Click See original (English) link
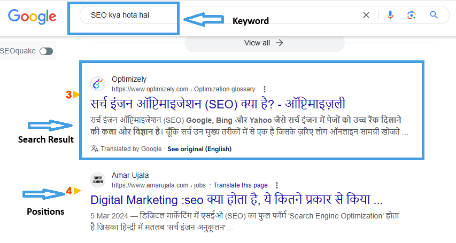This screenshot has width=456, height=243. coord(199,149)
